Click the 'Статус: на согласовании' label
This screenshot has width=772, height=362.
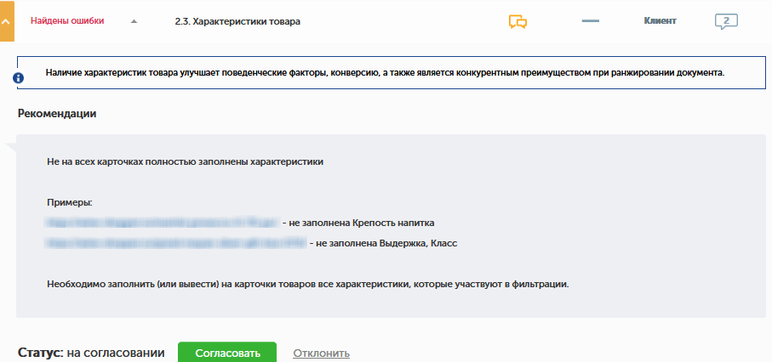coord(91,353)
